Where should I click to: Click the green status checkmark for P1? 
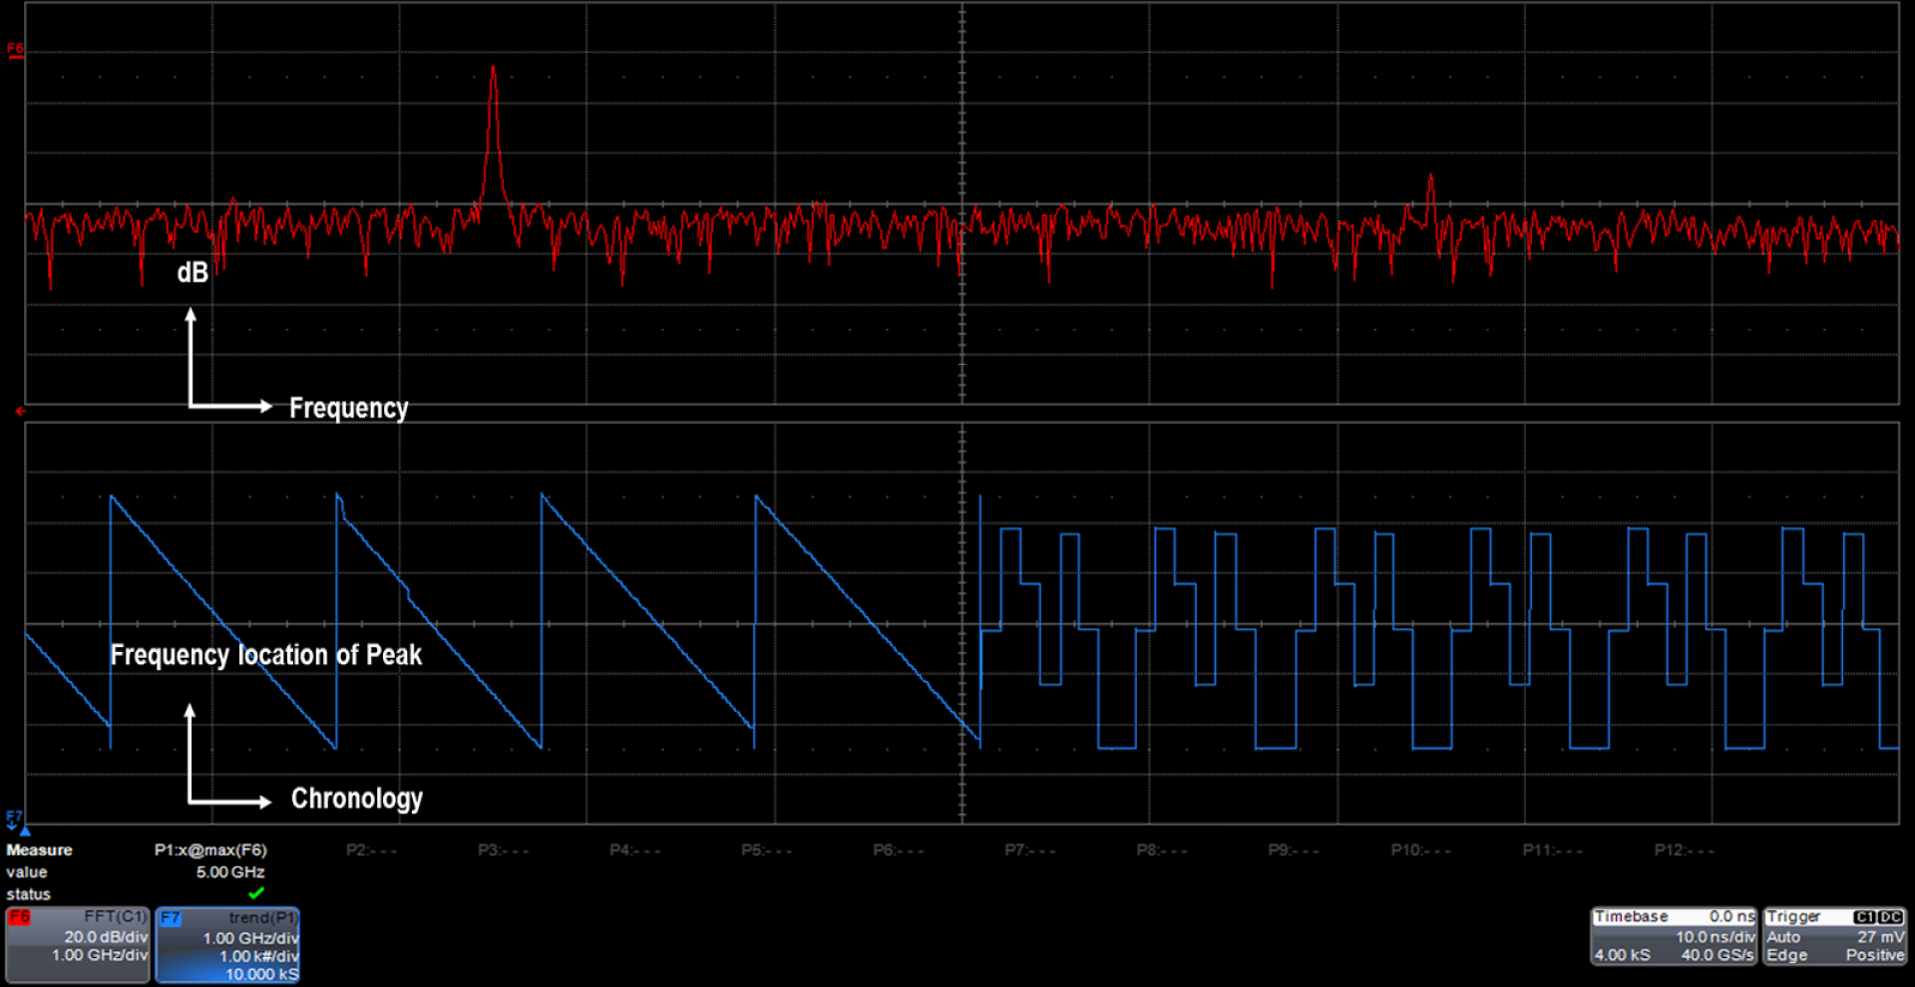pyautogui.click(x=256, y=893)
